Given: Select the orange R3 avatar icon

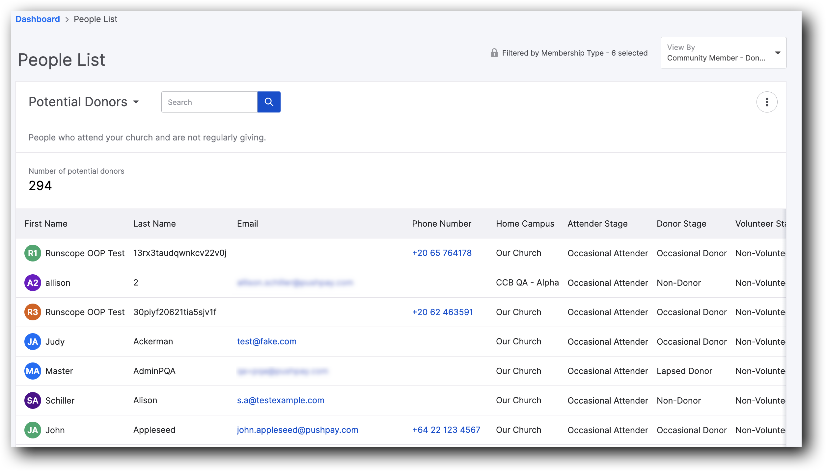Looking at the screenshot, I should (x=33, y=312).
